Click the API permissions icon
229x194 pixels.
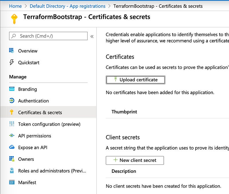pyautogui.click(x=12, y=135)
